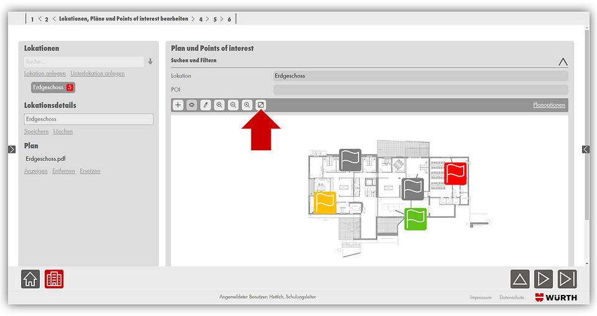Select the center gray flag POI marker
This screenshot has height=316, width=597.
coord(413,189)
